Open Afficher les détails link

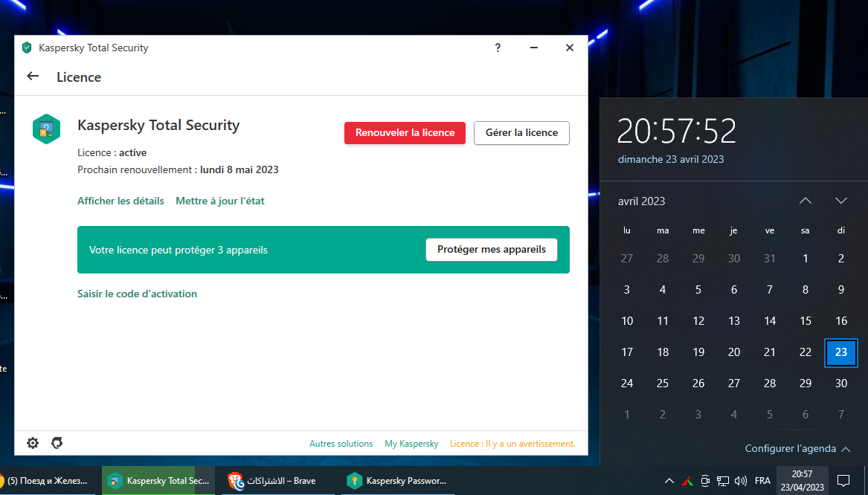coord(120,201)
